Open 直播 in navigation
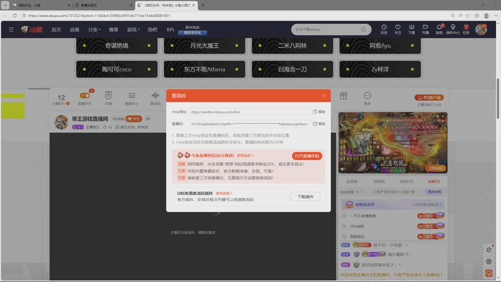Viewport: 501px width, 282px height. [x=75, y=29]
